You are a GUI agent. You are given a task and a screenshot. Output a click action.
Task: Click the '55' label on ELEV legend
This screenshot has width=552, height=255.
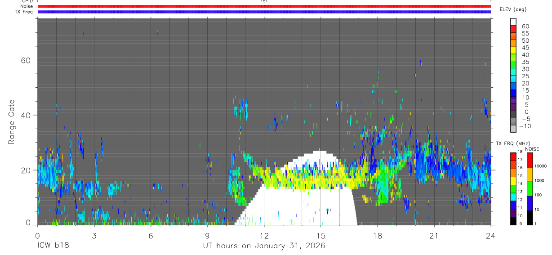[525, 33]
